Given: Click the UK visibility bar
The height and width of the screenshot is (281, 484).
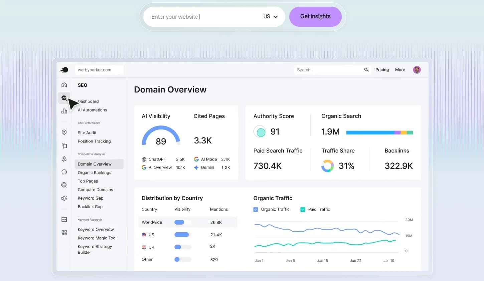Looking at the screenshot, I should (183, 247).
